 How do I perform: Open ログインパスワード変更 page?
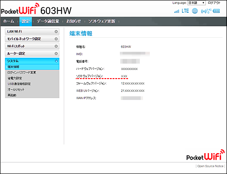tap(22, 73)
